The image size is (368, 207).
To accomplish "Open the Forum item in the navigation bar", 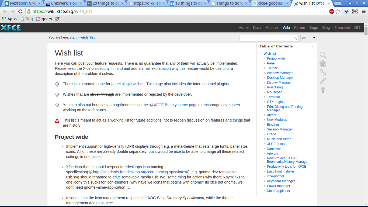I will (x=300, y=27).
